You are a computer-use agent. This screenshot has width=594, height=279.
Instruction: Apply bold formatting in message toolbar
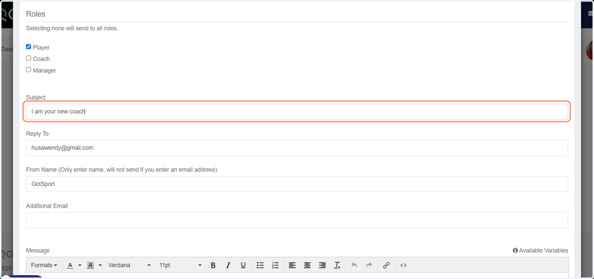click(x=213, y=265)
